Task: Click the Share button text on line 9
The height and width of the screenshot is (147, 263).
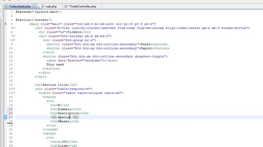Action: click(x=145, y=45)
